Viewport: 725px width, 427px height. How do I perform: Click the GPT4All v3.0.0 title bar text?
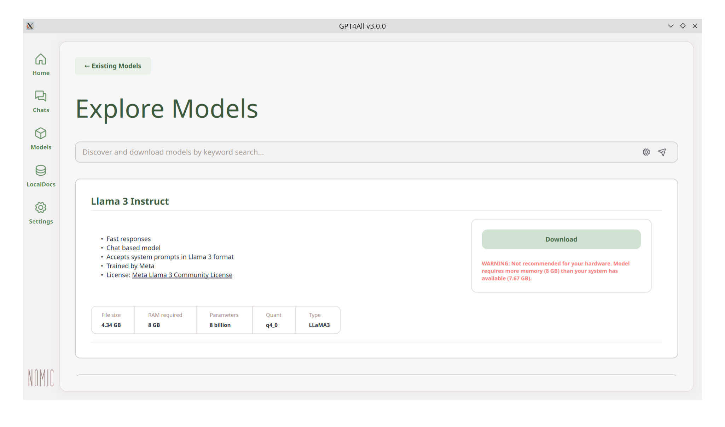point(362,26)
